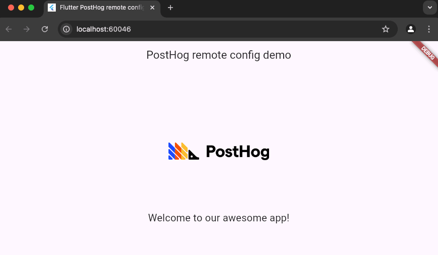The image size is (438, 255).
Task: Click the Flutter favicon in the tab
Action: point(52,8)
